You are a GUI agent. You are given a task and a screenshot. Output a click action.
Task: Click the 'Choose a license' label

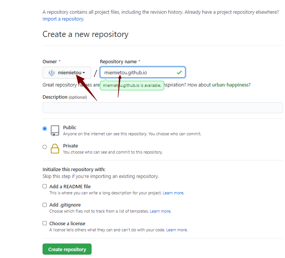click(67, 224)
